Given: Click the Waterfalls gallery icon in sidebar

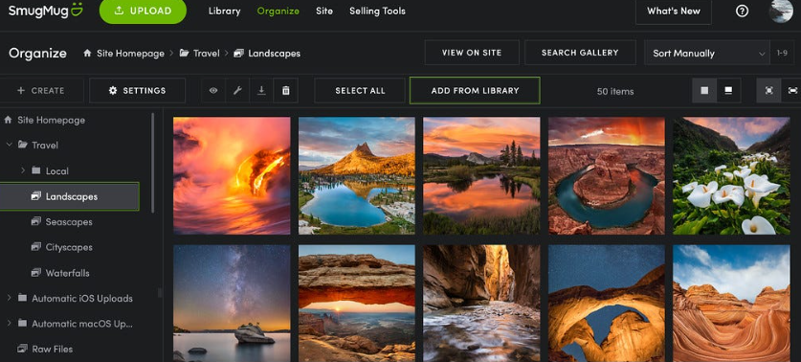Looking at the screenshot, I should pos(35,273).
